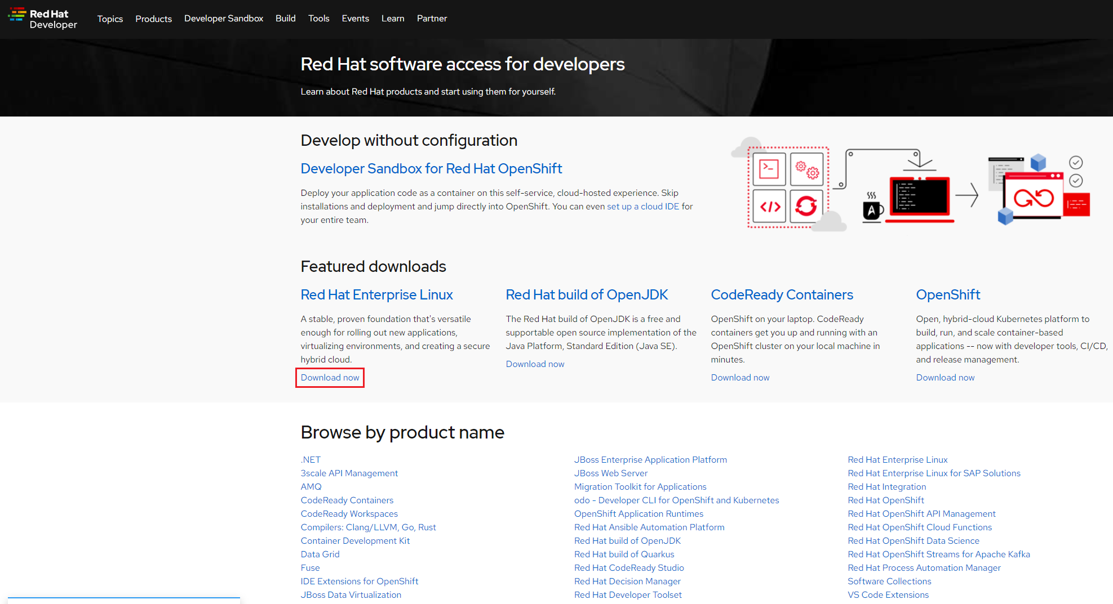Open IDE Extensions for OpenShift link
Image resolution: width=1113 pixels, height=604 pixels.
tap(359, 581)
